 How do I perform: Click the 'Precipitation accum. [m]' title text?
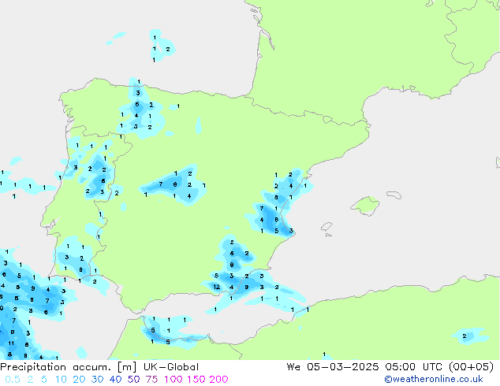pos(69,367)
